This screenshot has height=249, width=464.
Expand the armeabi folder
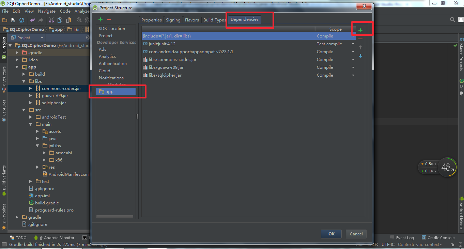pyautogui.click(x=44, y=153)
